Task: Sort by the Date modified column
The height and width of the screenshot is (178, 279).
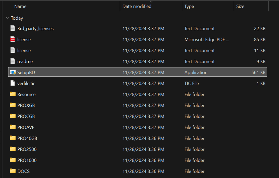Action: click(x=137, y=6)
